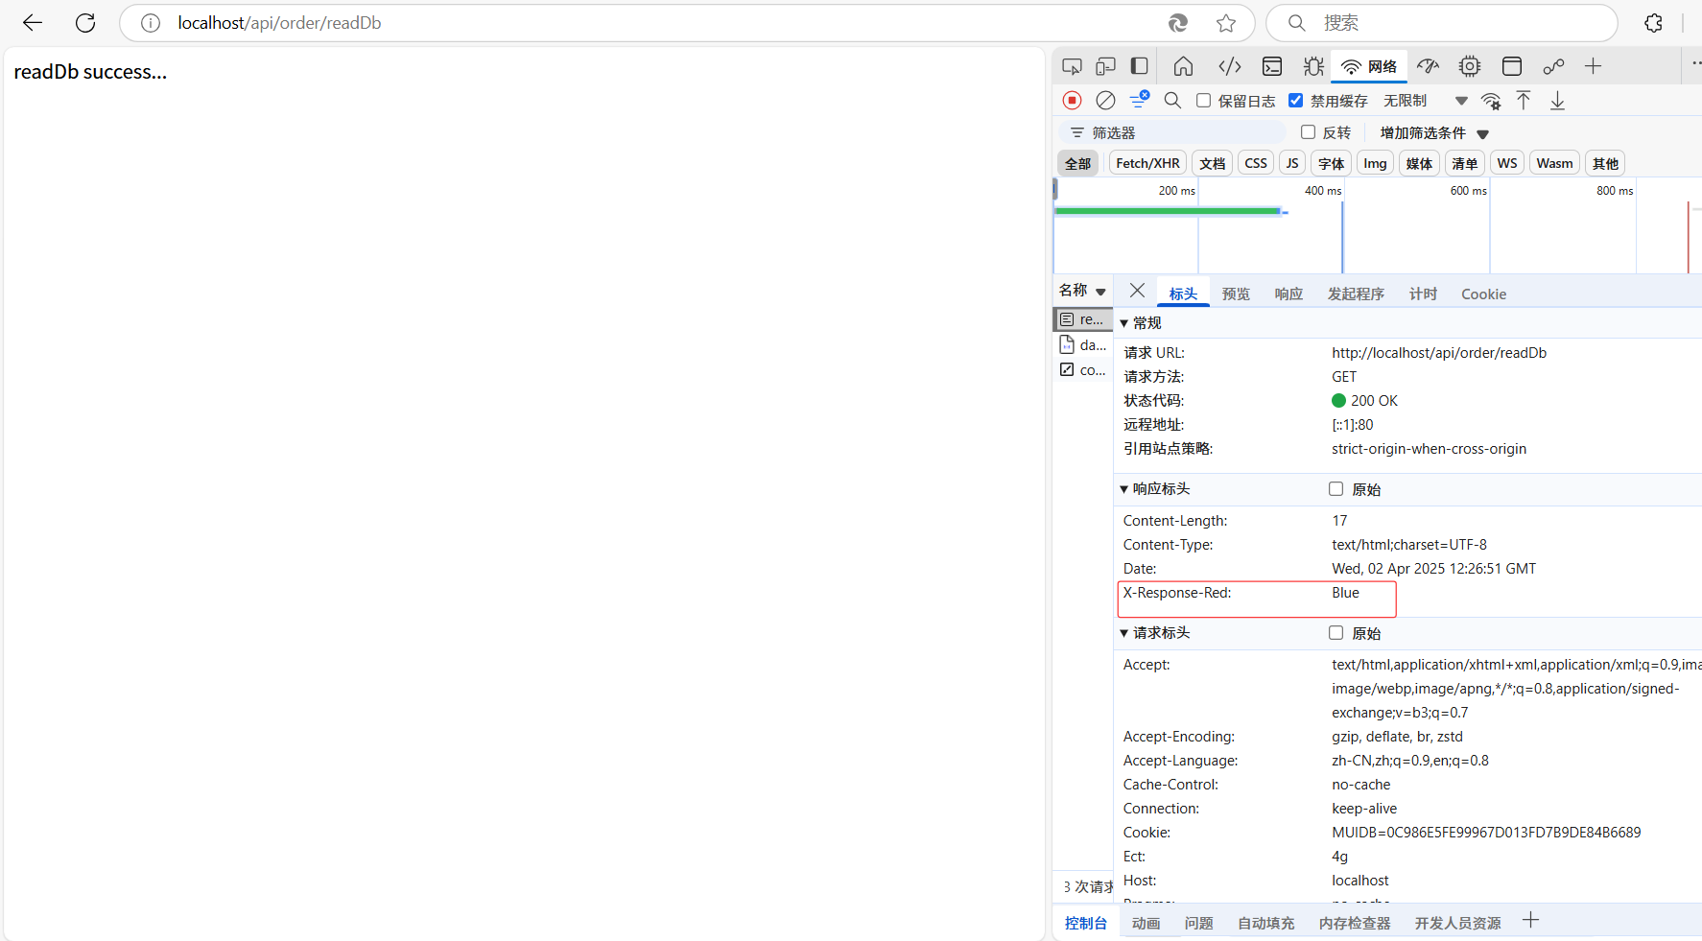Open the 计时 tab
The height and width of the screenshot is (941, 1702).
coord(1423,294)
